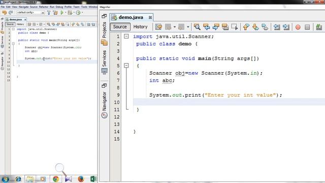The height and width of the screenshot is (183, 325).
Task: Click small Find Selection icon in NetBeans editor toolbar
Action: point(49,24)
